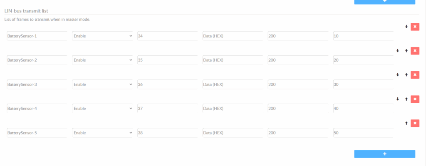Focus Data (HEX) field of BatterySensor-2
This screenshot has height=166, width=426.
click(233, 60)
